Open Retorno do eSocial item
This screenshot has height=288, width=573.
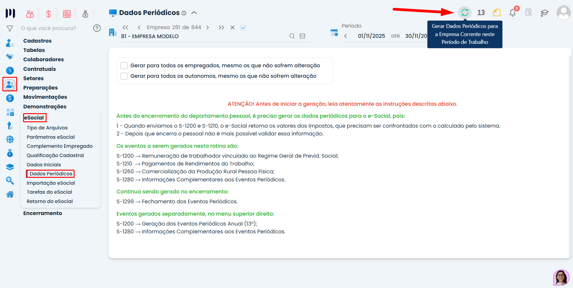(50, 201)
